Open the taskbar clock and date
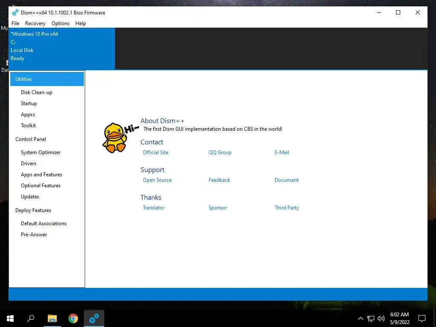The image size is (436, 327). point(399,318)
